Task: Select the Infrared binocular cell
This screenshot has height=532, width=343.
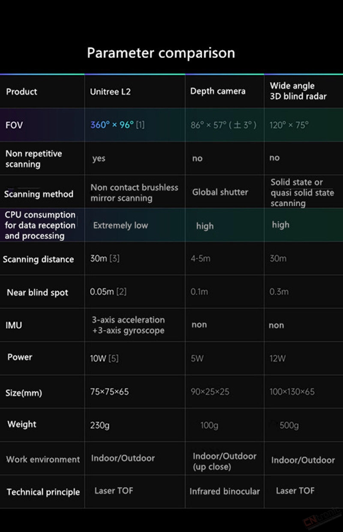Action: pyautogui.click(x=225, y=491)
